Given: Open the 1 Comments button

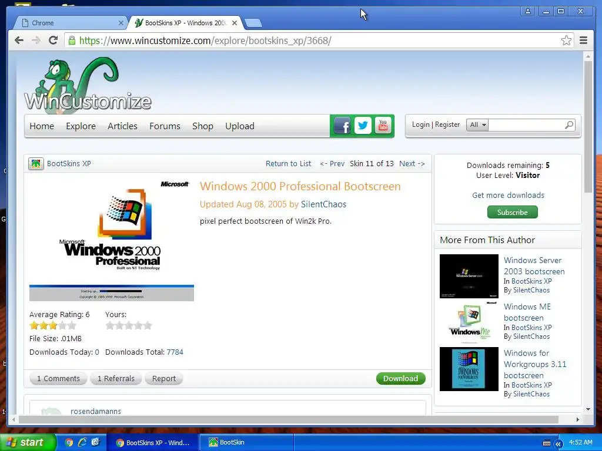Looking at the screenshot, I should (x=58, y=379).
